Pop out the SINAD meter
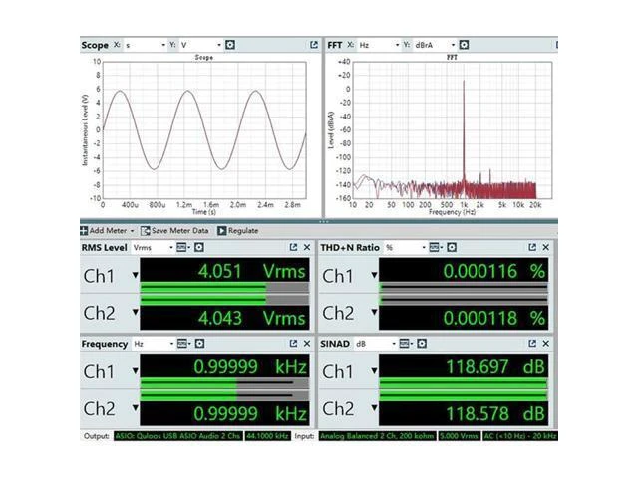The image size is (638, 478). pos(532,344)
